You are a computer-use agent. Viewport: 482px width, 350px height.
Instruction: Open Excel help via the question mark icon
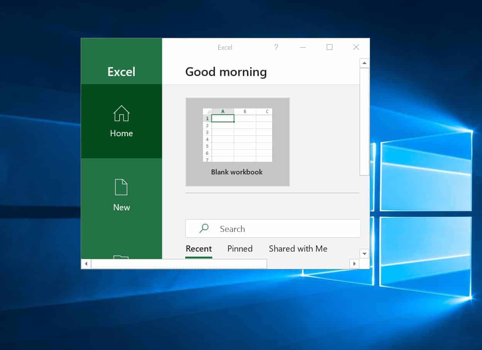click(276, 47)
